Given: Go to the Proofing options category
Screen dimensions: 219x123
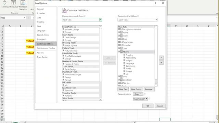Looking at the screenshot, I should 40,22.
